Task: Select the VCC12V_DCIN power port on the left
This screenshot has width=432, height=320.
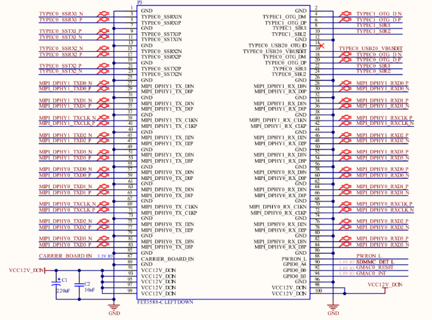Action: 27,270
